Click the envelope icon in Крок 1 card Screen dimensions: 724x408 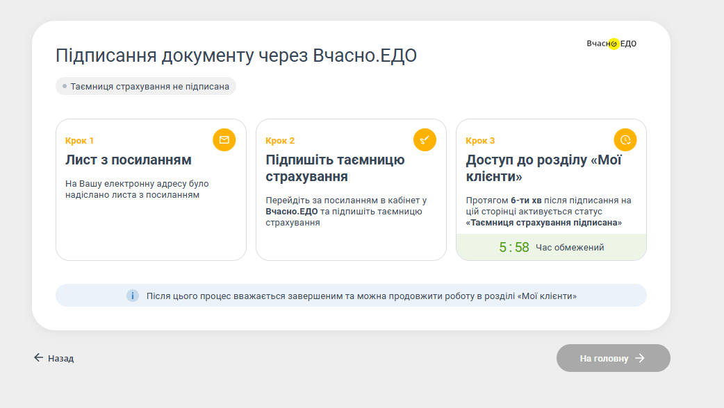pos(224,139)
